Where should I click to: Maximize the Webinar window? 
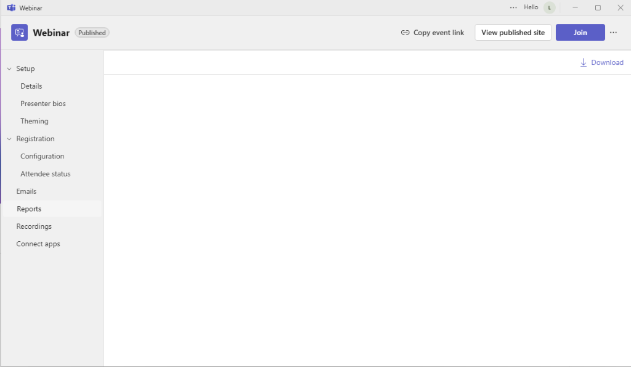pos(598,7)
